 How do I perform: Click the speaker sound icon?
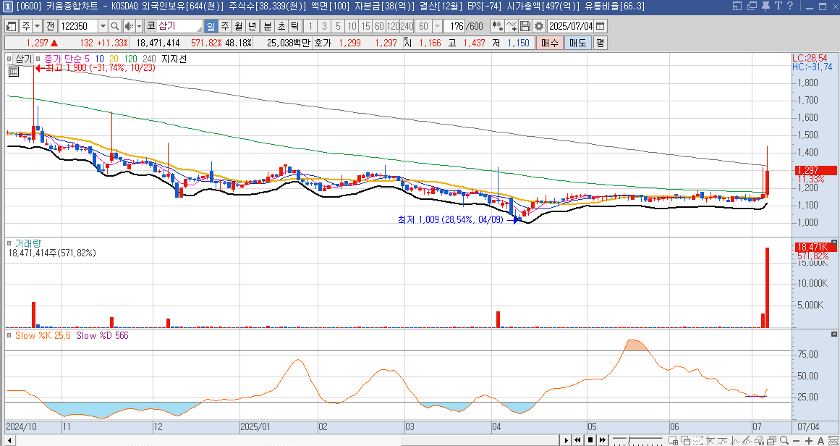point(129,26)
